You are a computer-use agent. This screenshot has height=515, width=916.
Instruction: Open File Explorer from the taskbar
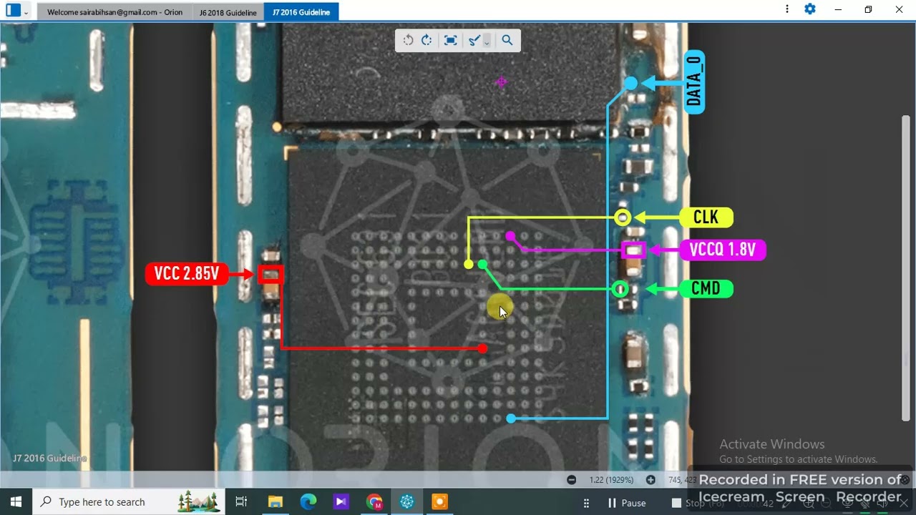tap(275, 502)
